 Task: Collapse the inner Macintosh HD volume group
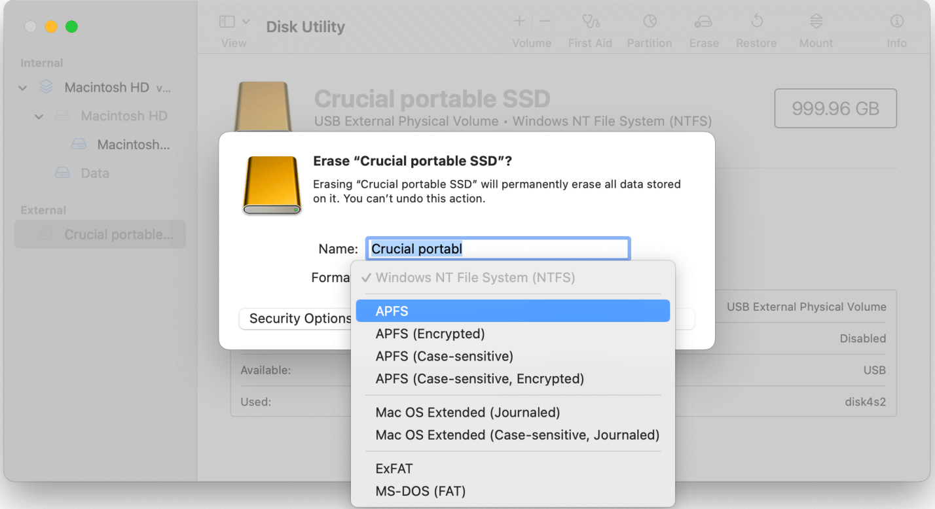40,116
